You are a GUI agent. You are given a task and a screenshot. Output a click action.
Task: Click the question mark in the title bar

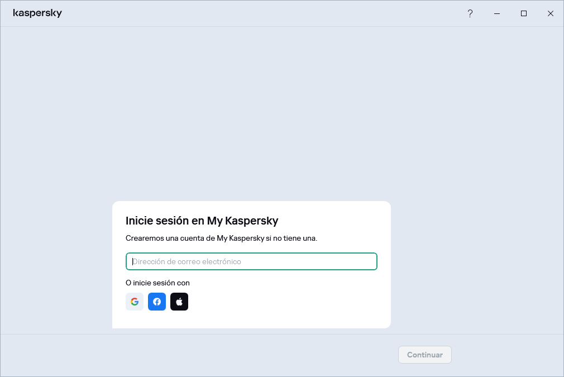[470, 13]
